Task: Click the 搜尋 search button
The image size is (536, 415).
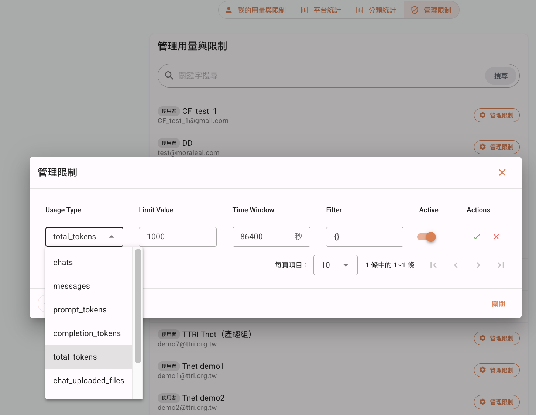Action: pyautogui.click(x=501, y=76)
